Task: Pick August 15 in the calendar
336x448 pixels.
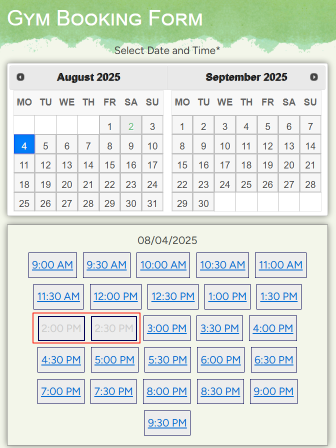Action: 110,165
